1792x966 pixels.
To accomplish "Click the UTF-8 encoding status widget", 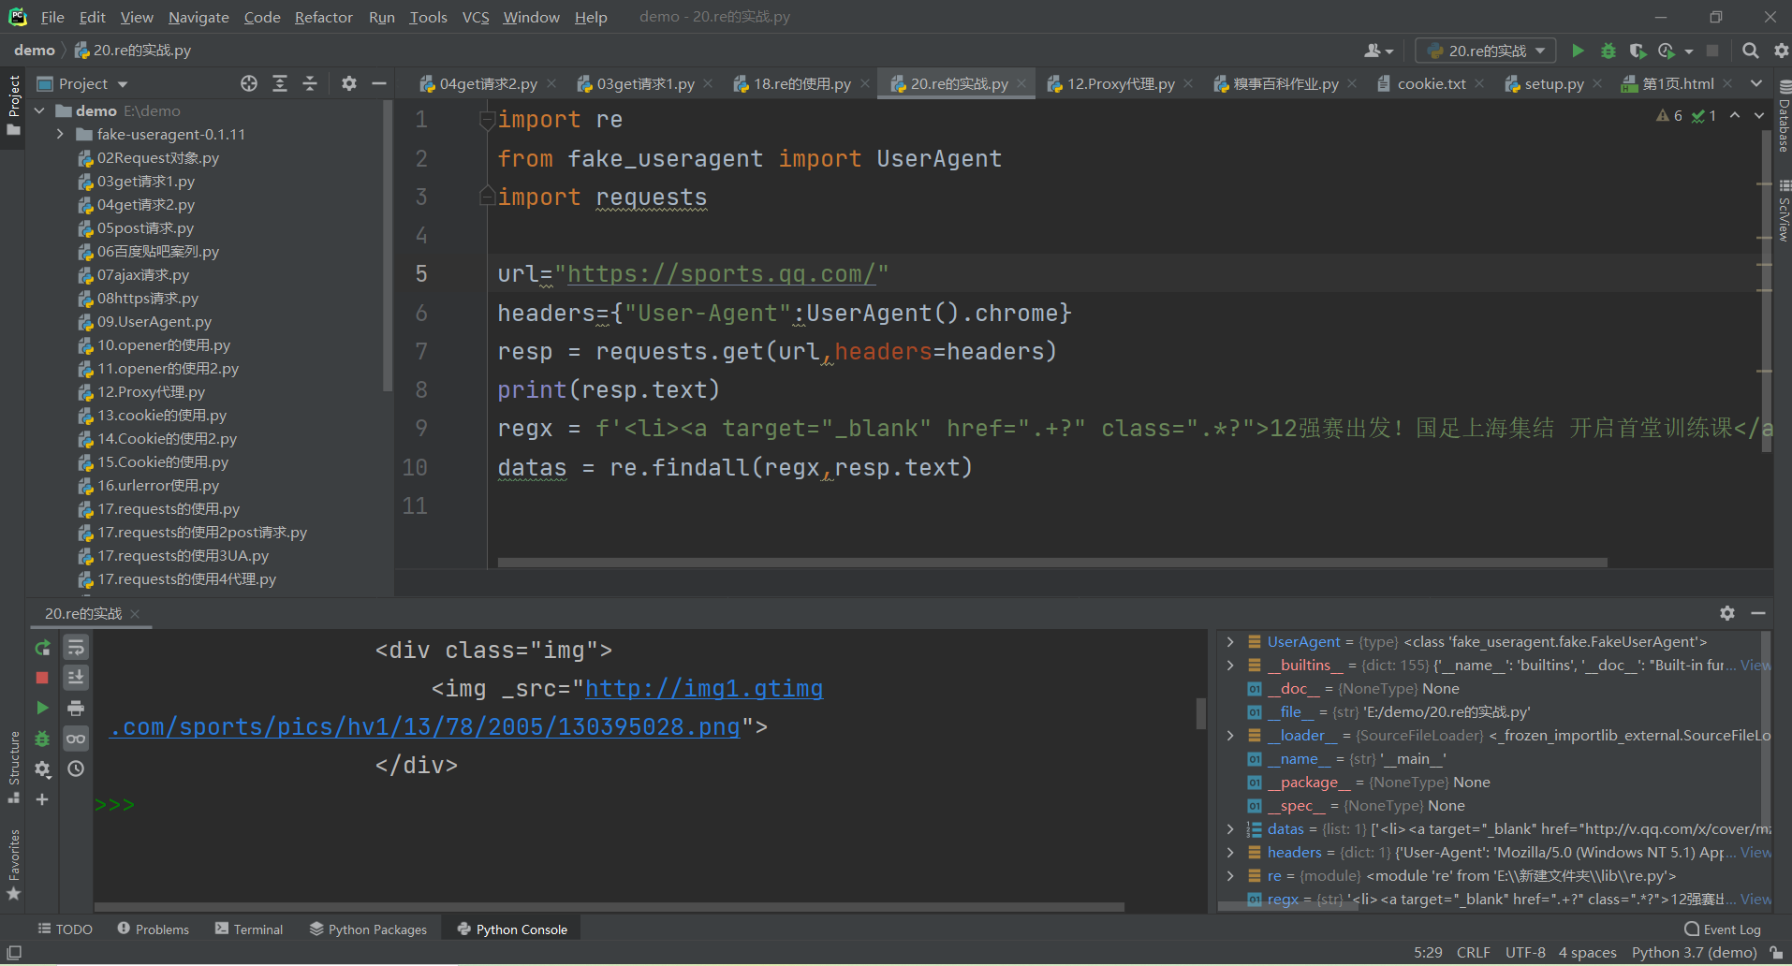I will click(x=1525, y=952).
